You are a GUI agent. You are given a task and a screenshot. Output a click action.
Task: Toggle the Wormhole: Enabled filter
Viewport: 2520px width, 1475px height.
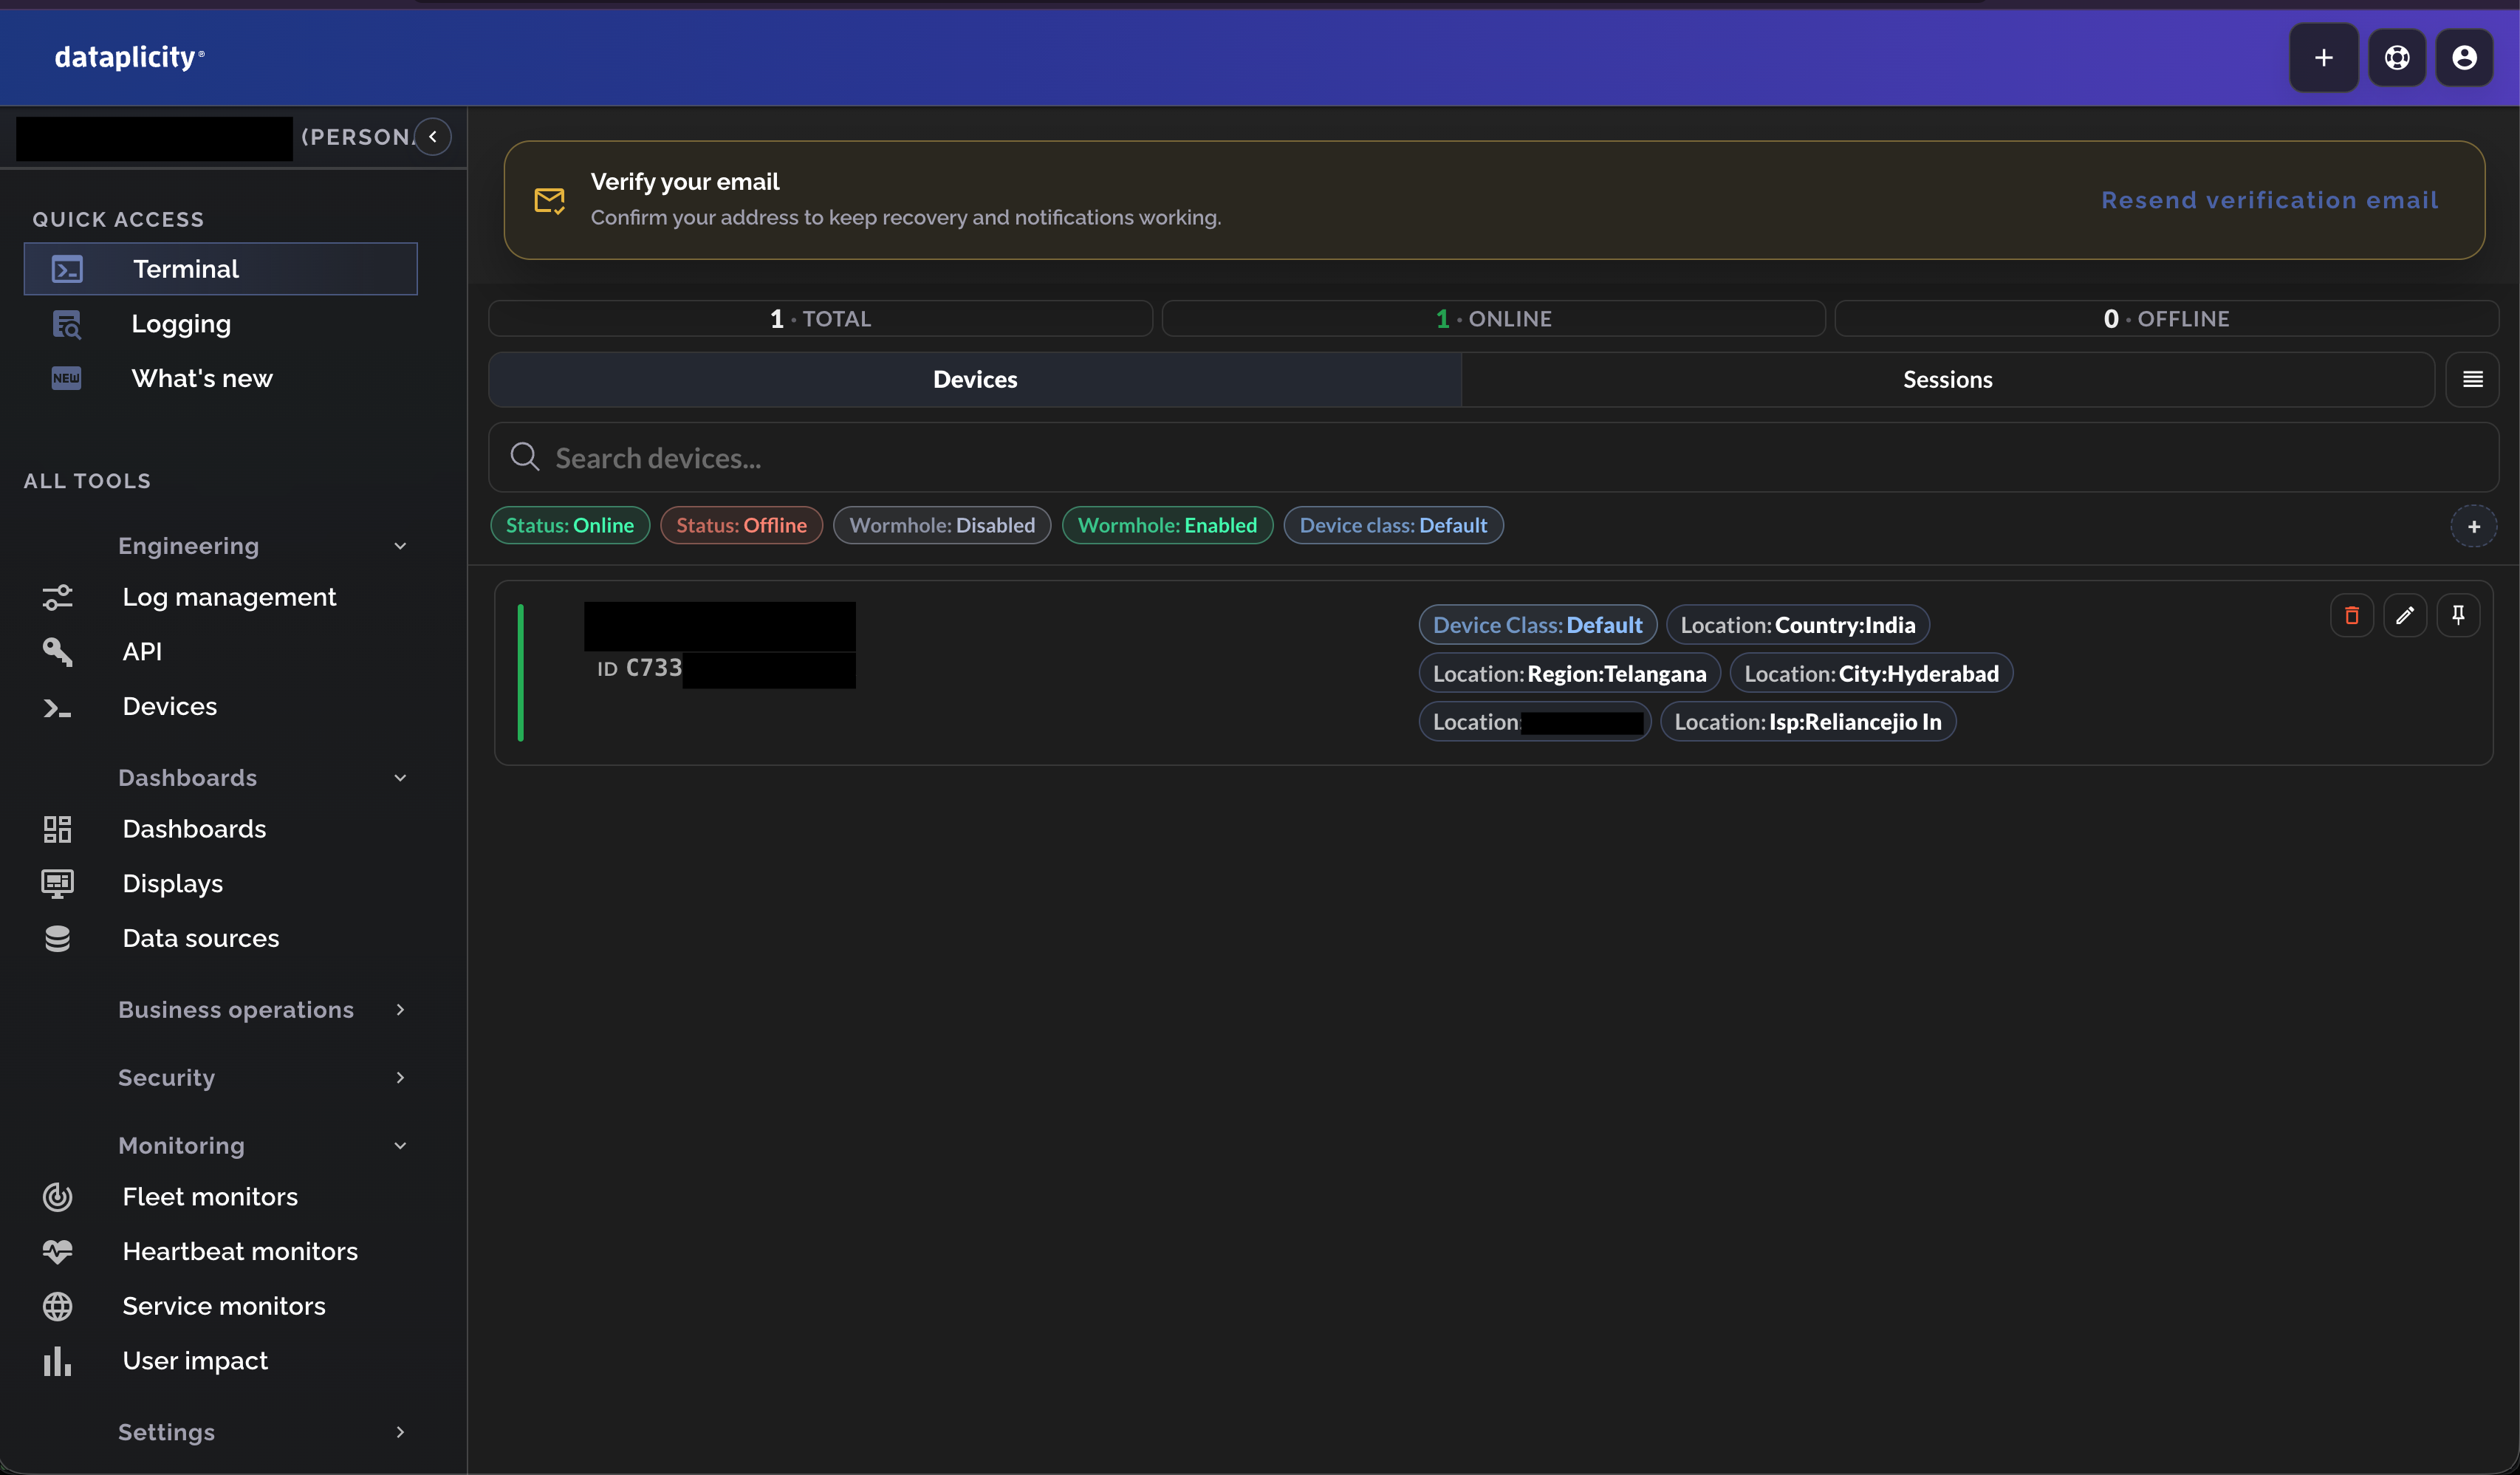tap(1167, 525)
